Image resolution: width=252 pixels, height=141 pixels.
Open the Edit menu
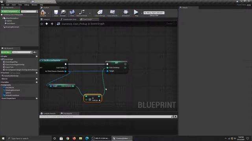tap(8, 5)
